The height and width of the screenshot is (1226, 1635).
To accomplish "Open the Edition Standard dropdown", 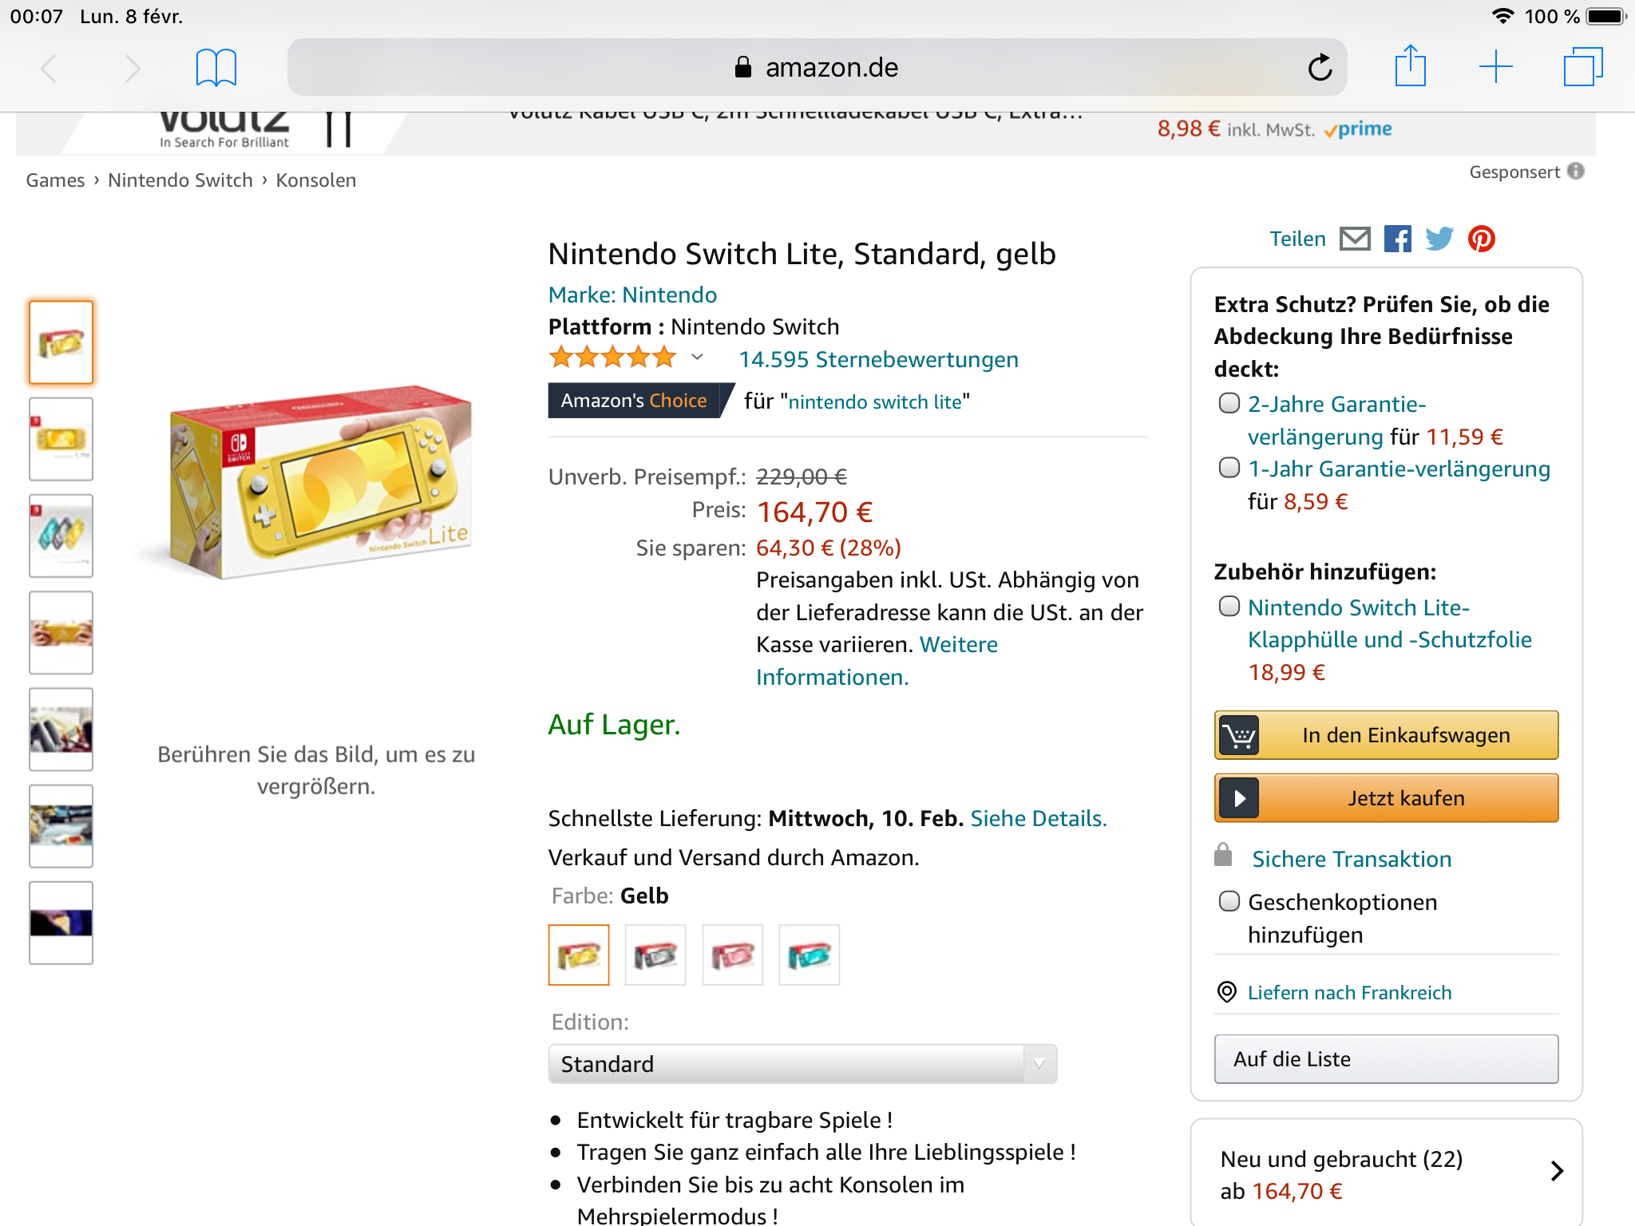I will (x=802, y=1064).
